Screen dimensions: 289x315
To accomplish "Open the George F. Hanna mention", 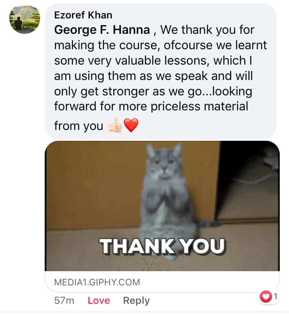I will tap(102, 30).
